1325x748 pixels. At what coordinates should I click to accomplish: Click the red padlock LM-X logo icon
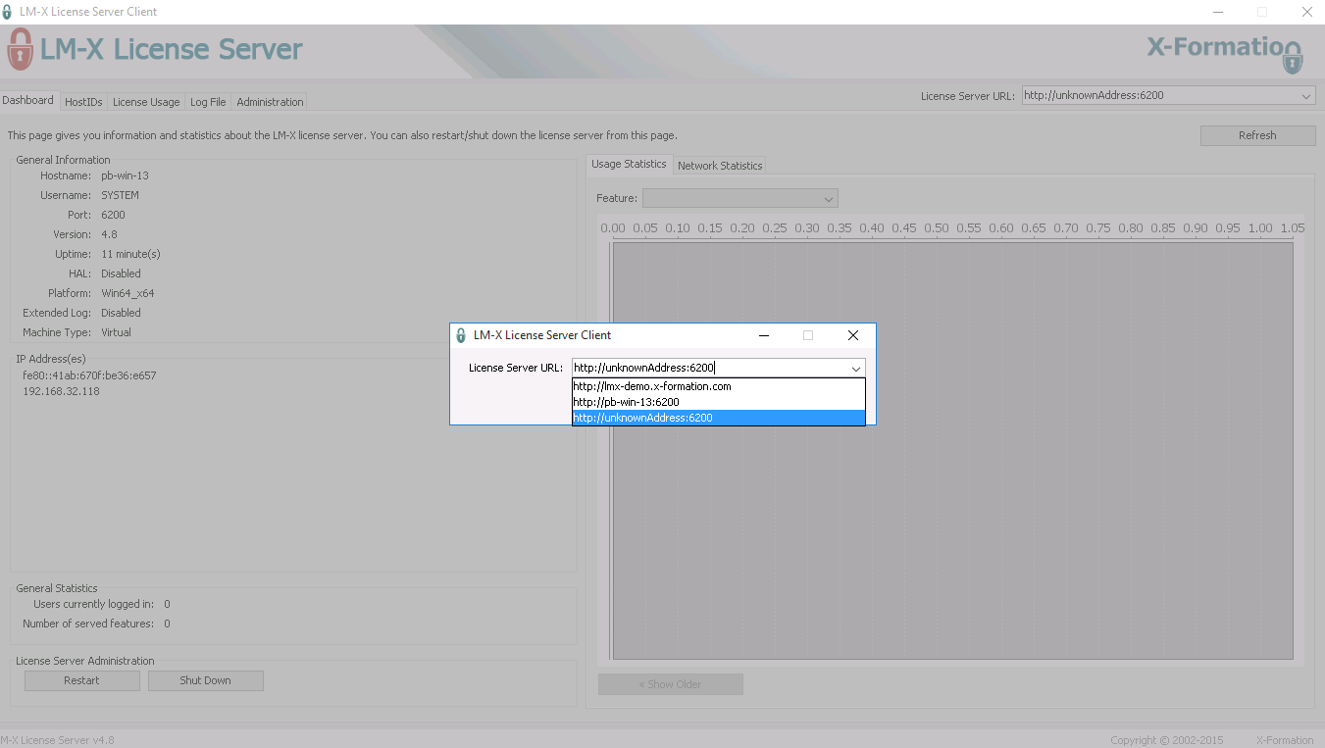pyautogui.click(x=20, y=49)
